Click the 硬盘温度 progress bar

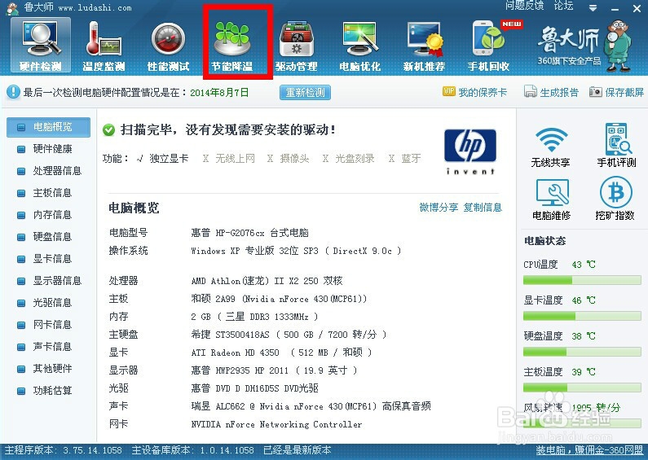click(582, 352)
